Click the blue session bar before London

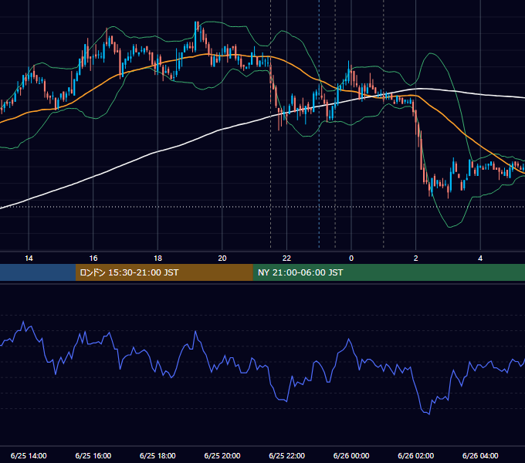[x=38, y=272]
